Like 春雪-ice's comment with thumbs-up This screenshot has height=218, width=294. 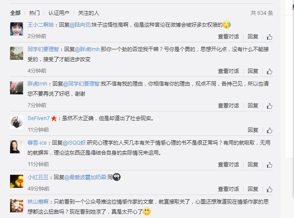pos(270,165)
